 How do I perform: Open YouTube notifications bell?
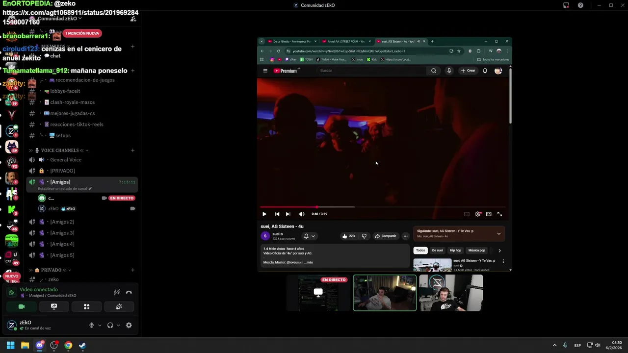click(x=485, y=71)
